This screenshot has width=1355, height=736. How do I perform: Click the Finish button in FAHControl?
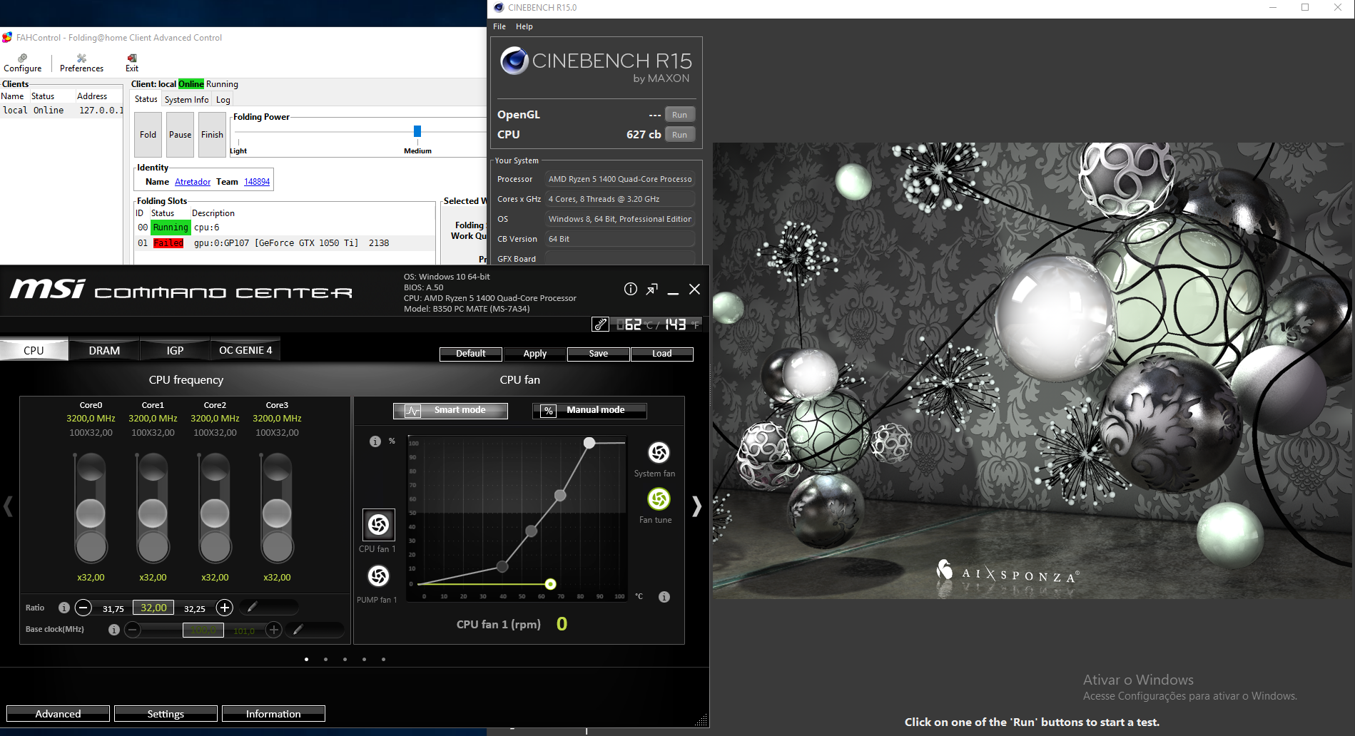pyautogui.click(x=212, y=134)
